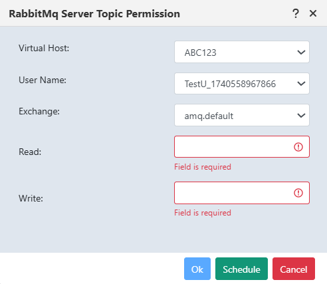Viewport: 327px width, 284px height.
Task: Click the 'Write:' label
Action: pos(31,198)
